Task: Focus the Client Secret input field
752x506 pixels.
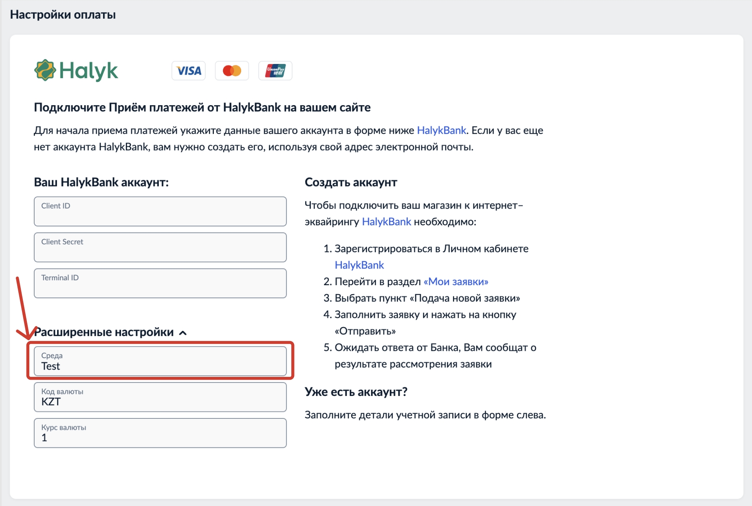Action: pos(160,247)
